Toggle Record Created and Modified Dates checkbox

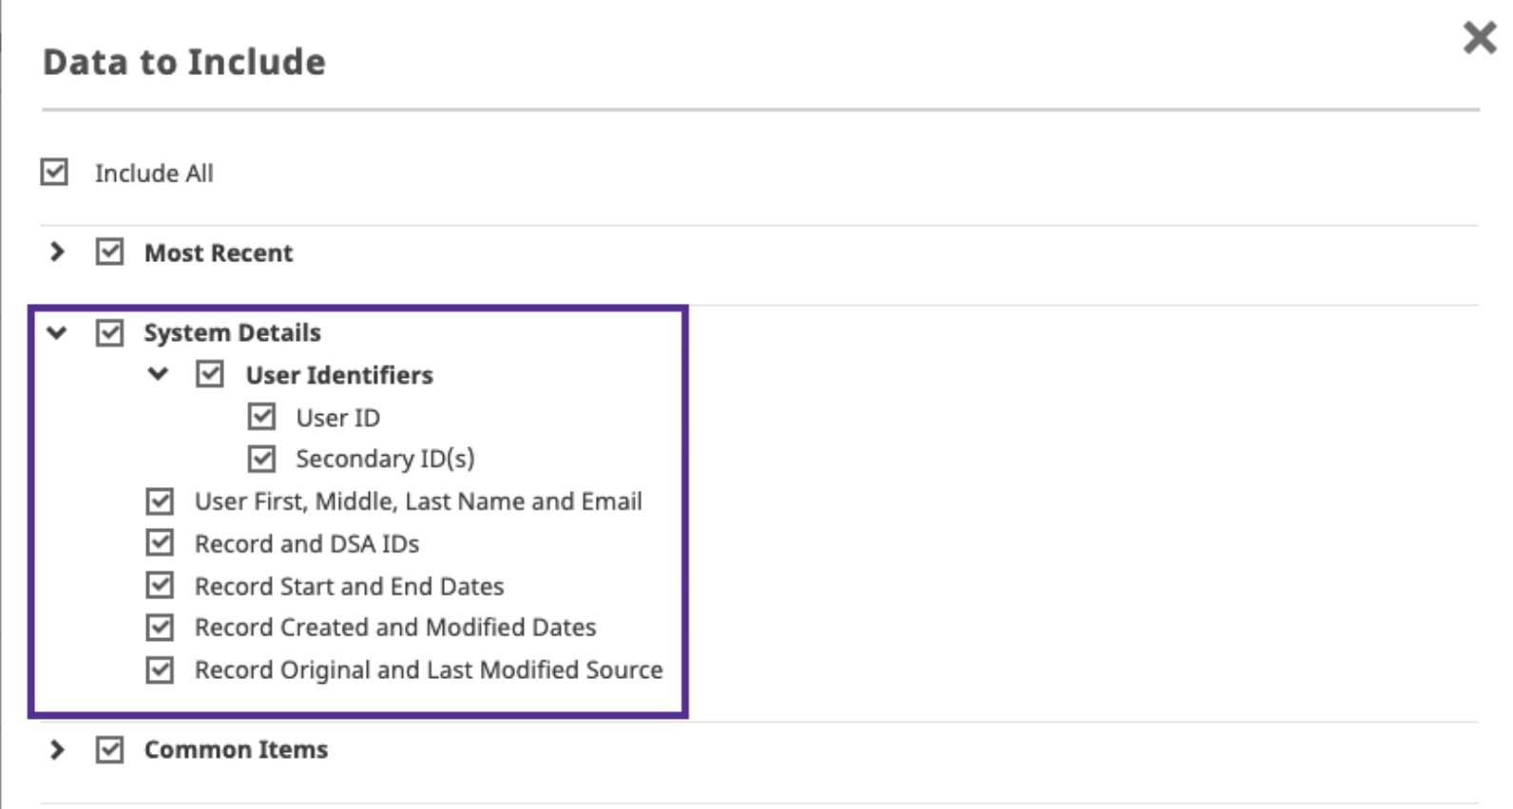coord(160,628)
